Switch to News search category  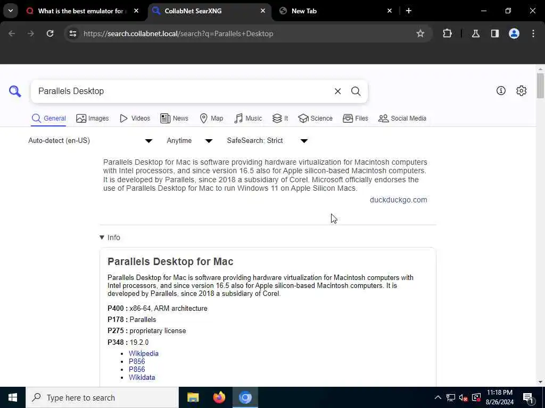[175, 118]
